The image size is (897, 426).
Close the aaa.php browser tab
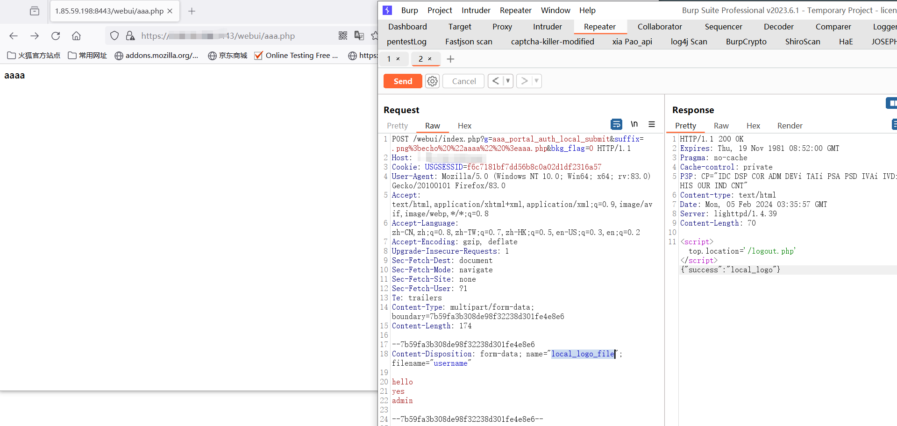[x=170, y=11]
